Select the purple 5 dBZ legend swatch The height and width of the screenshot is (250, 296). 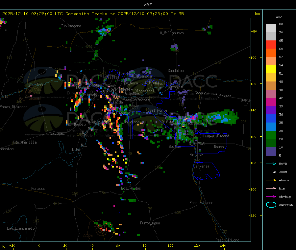click(x=271, y=151)
